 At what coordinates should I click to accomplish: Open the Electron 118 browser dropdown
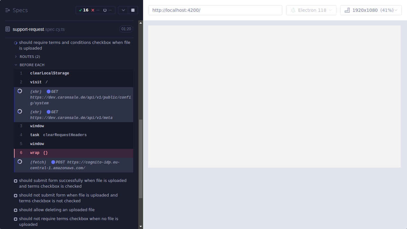tap(311, 10)
